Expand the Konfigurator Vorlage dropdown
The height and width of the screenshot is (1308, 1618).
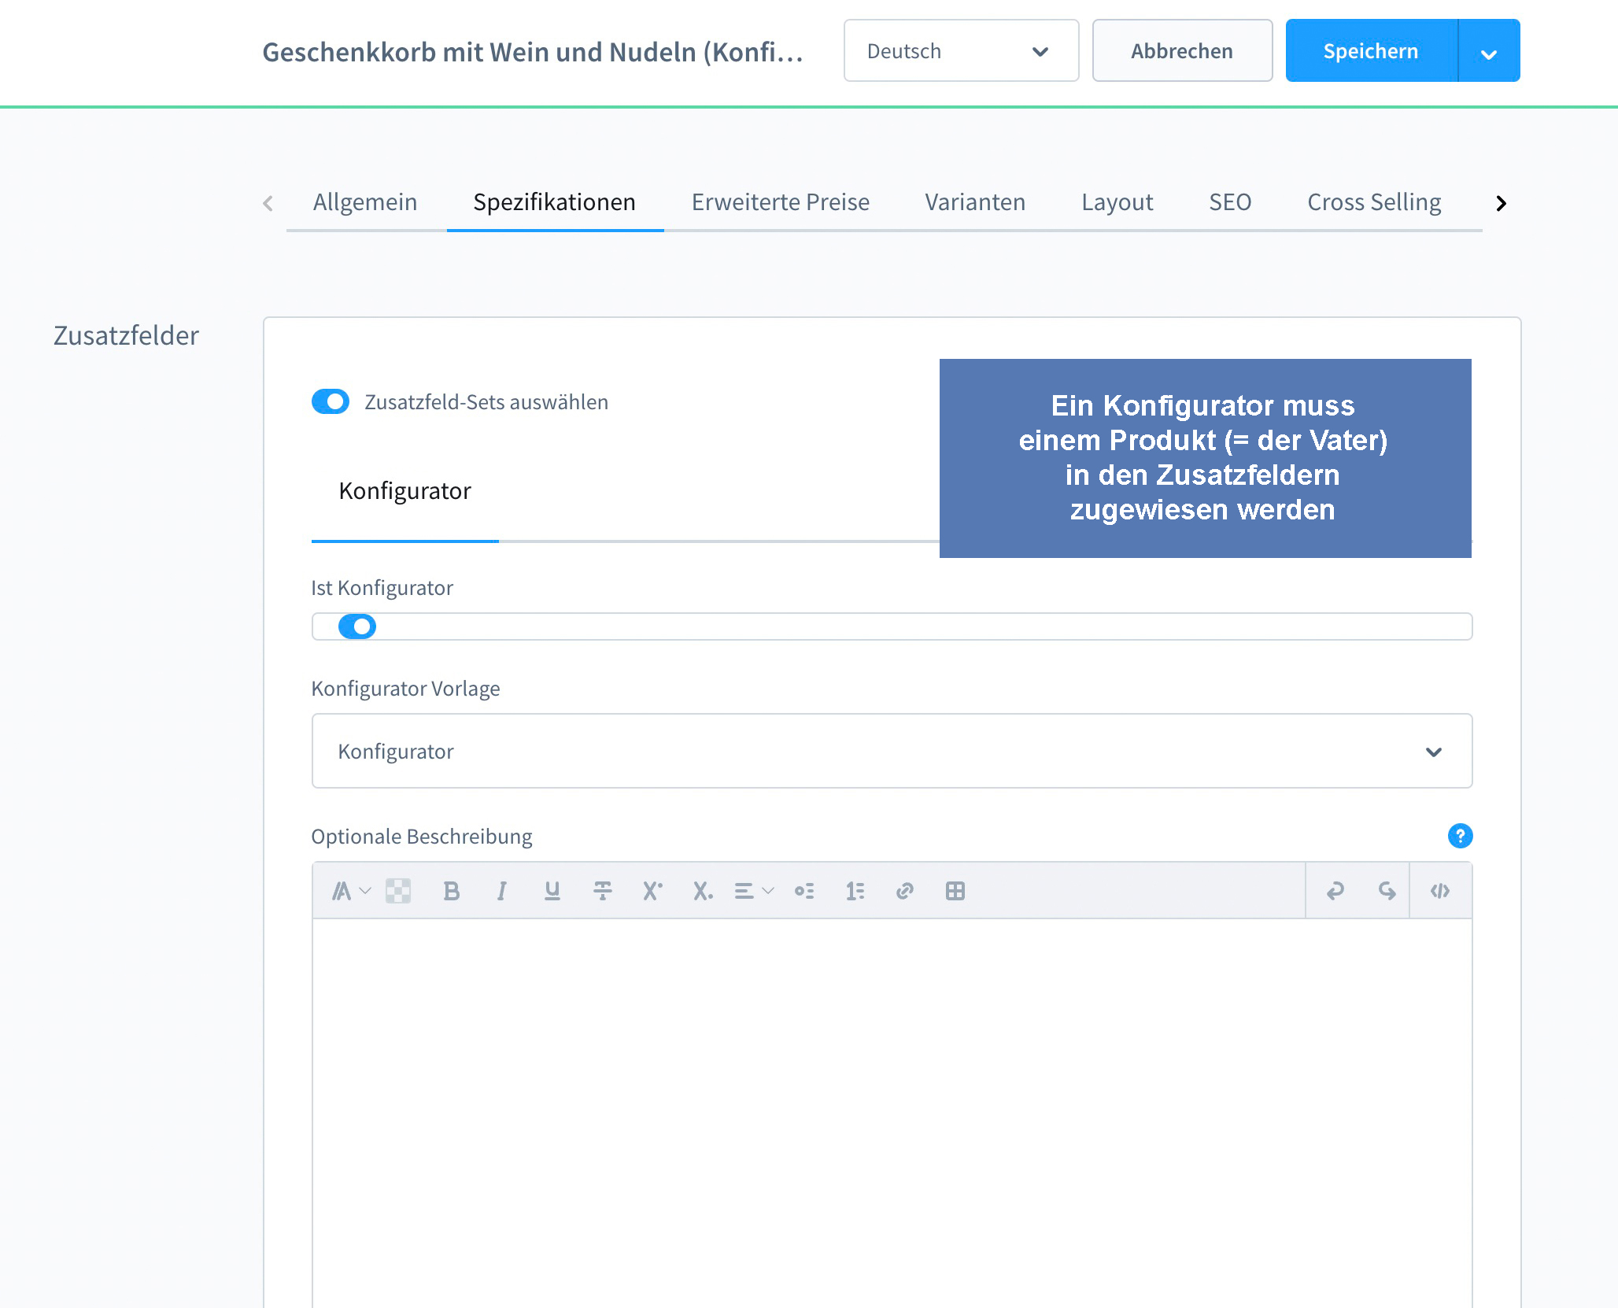892,751
